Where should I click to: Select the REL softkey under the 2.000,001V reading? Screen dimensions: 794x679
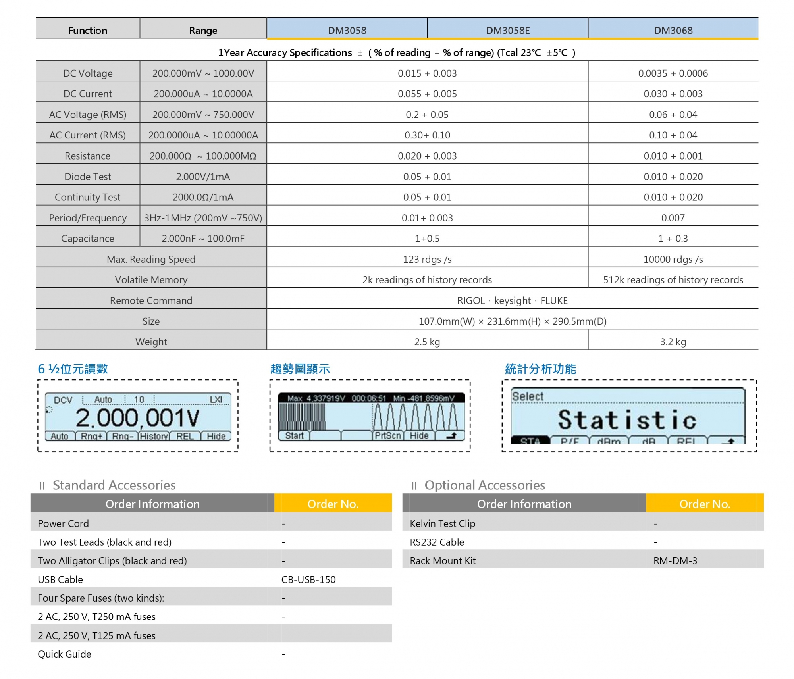click(185, 436)
